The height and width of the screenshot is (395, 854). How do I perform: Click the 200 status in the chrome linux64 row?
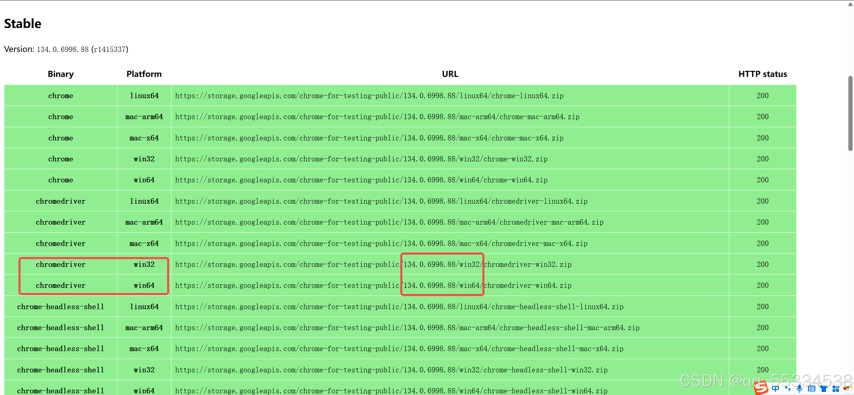point(763,96)
